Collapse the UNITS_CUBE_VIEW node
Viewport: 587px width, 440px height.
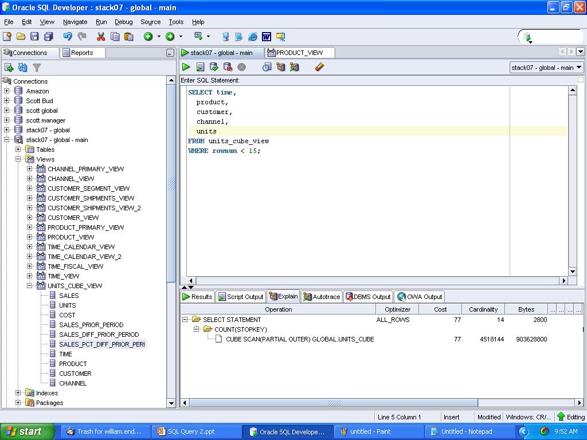[x=30, y=285]
